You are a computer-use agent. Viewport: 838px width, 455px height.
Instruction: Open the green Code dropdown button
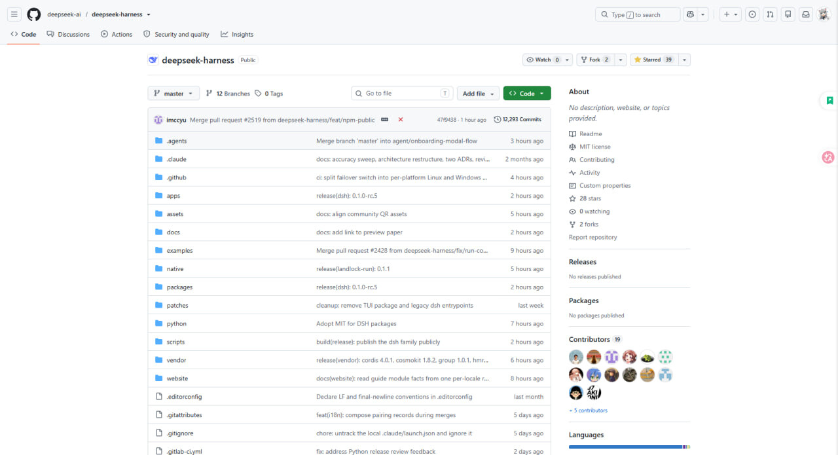click(x=527, y=94)
